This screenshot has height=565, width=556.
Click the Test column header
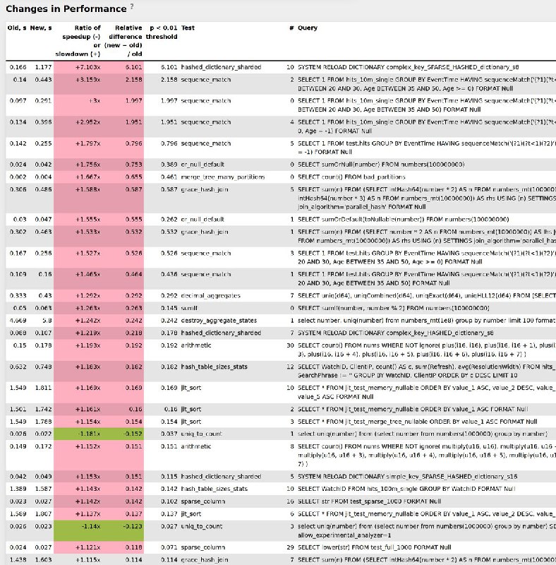(188, 28)
